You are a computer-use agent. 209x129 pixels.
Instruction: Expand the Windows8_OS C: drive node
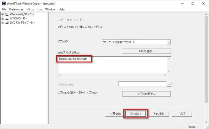click(2, 14)
